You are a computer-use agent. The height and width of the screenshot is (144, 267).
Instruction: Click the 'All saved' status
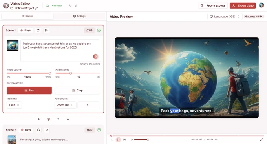pos(54,5)
